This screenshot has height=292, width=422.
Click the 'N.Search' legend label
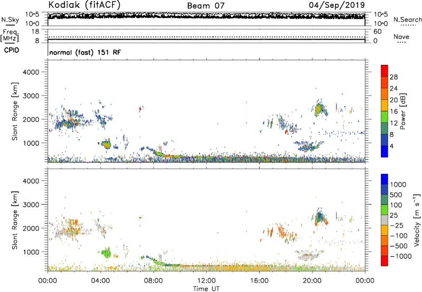(407, 20)
